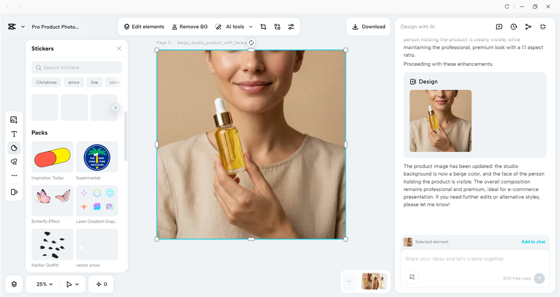Expand the cursor tool dropdown
This screenshot has height=297, width=560.
click(72, 284)
